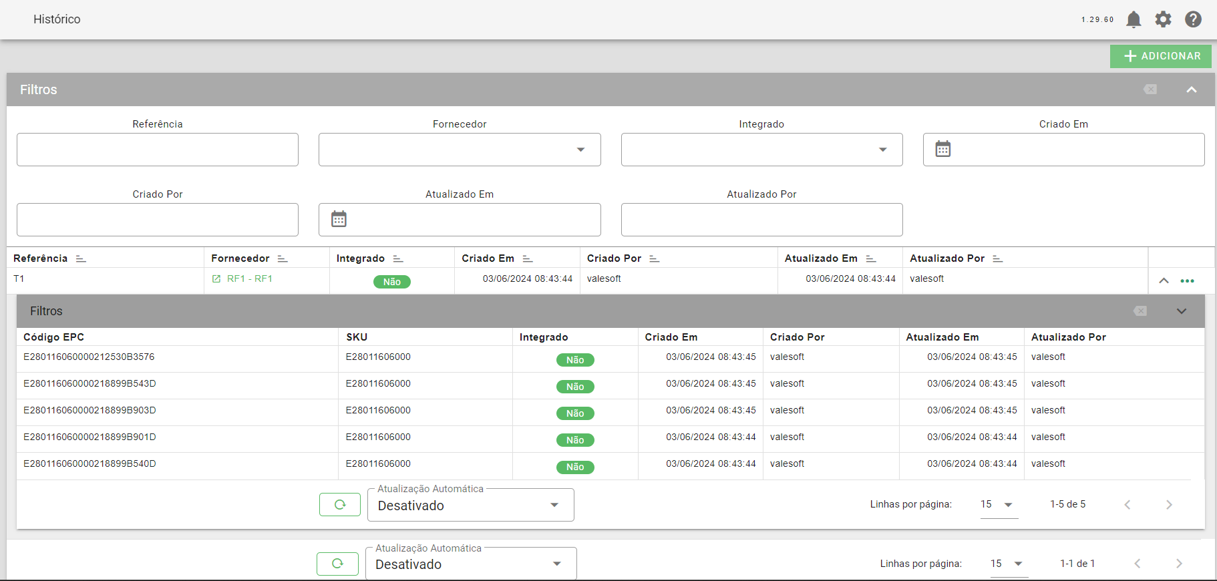Sort main table by Criado Por icon
1217x581 pixels.
(655, 258)
